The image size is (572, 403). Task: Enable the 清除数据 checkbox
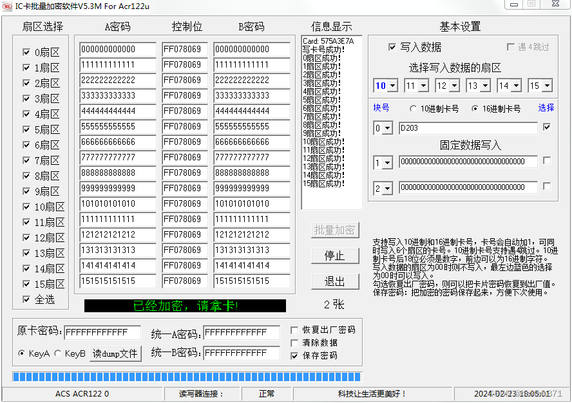pyautogui.click(x=294, y=343)
